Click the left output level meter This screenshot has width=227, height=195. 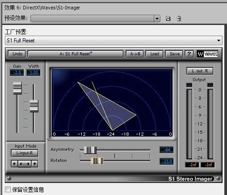(x=189, y=124)
